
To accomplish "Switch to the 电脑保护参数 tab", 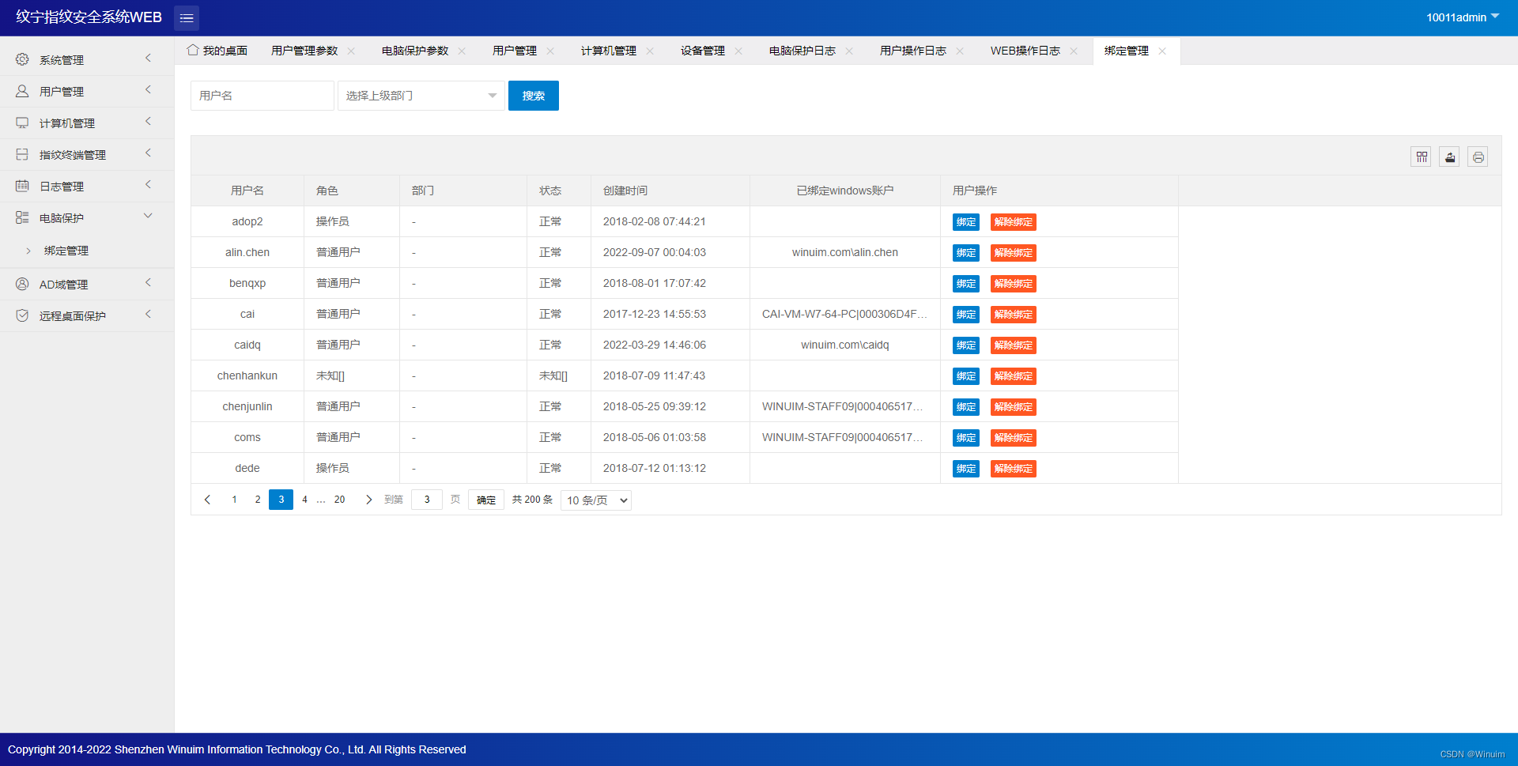I will [415, 51].
